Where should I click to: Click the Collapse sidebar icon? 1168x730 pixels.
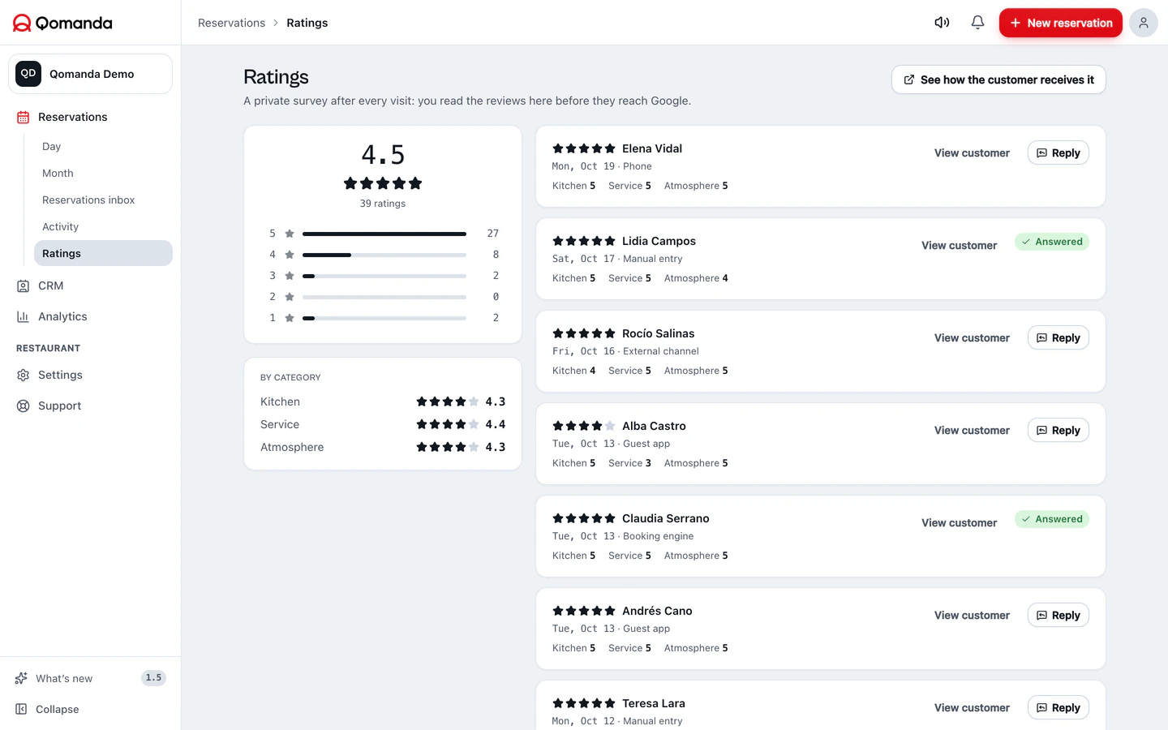[21, 709]
